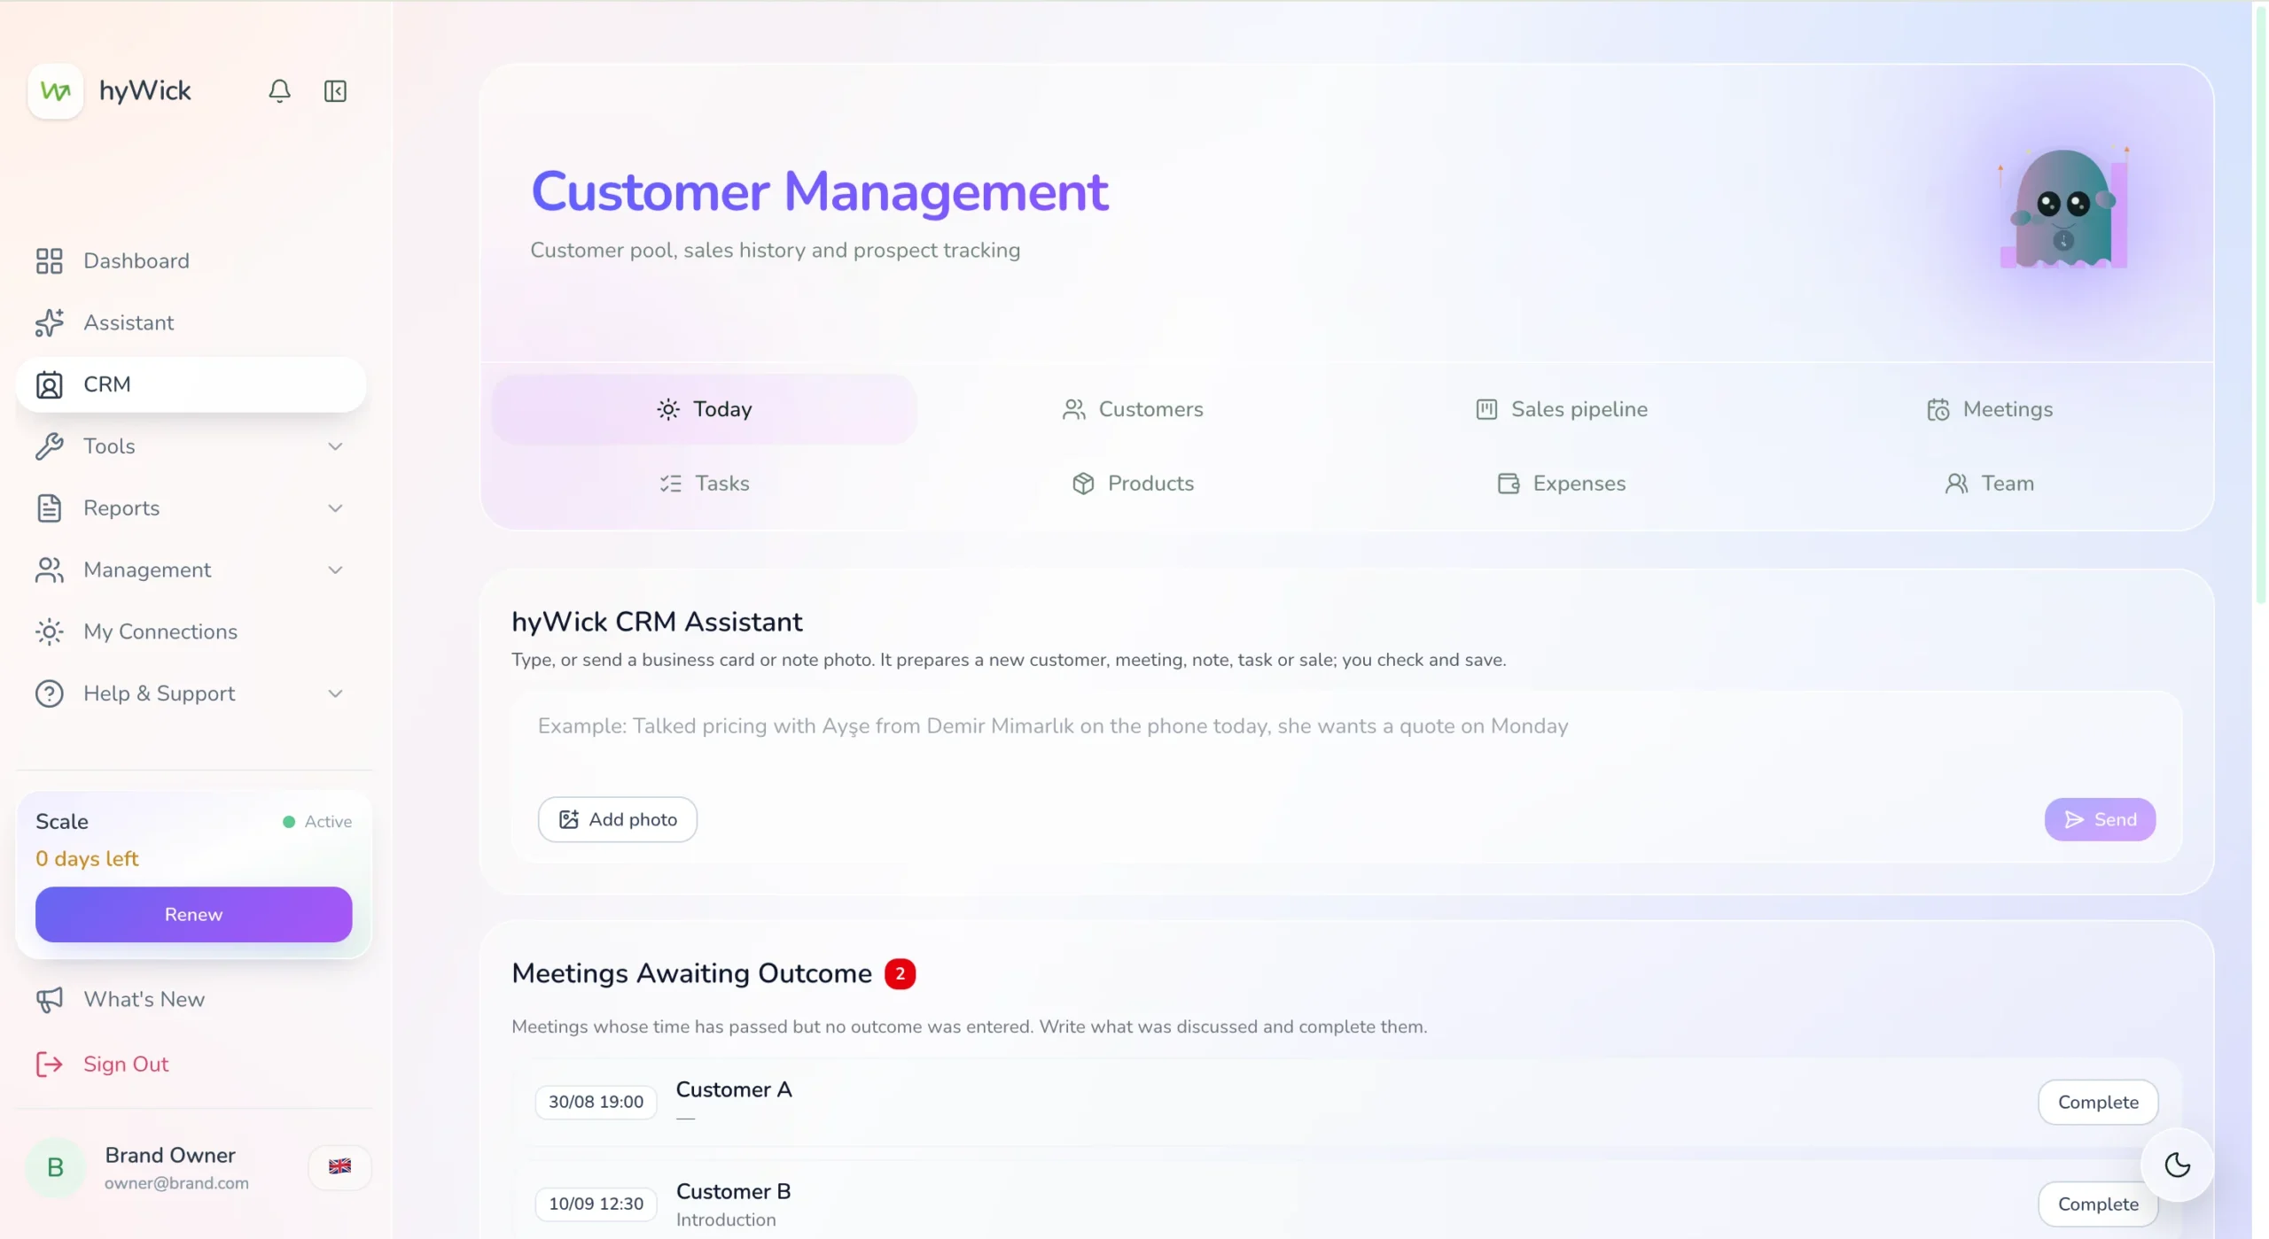Open the Assistant sparkle item

(x=191, y=322)
